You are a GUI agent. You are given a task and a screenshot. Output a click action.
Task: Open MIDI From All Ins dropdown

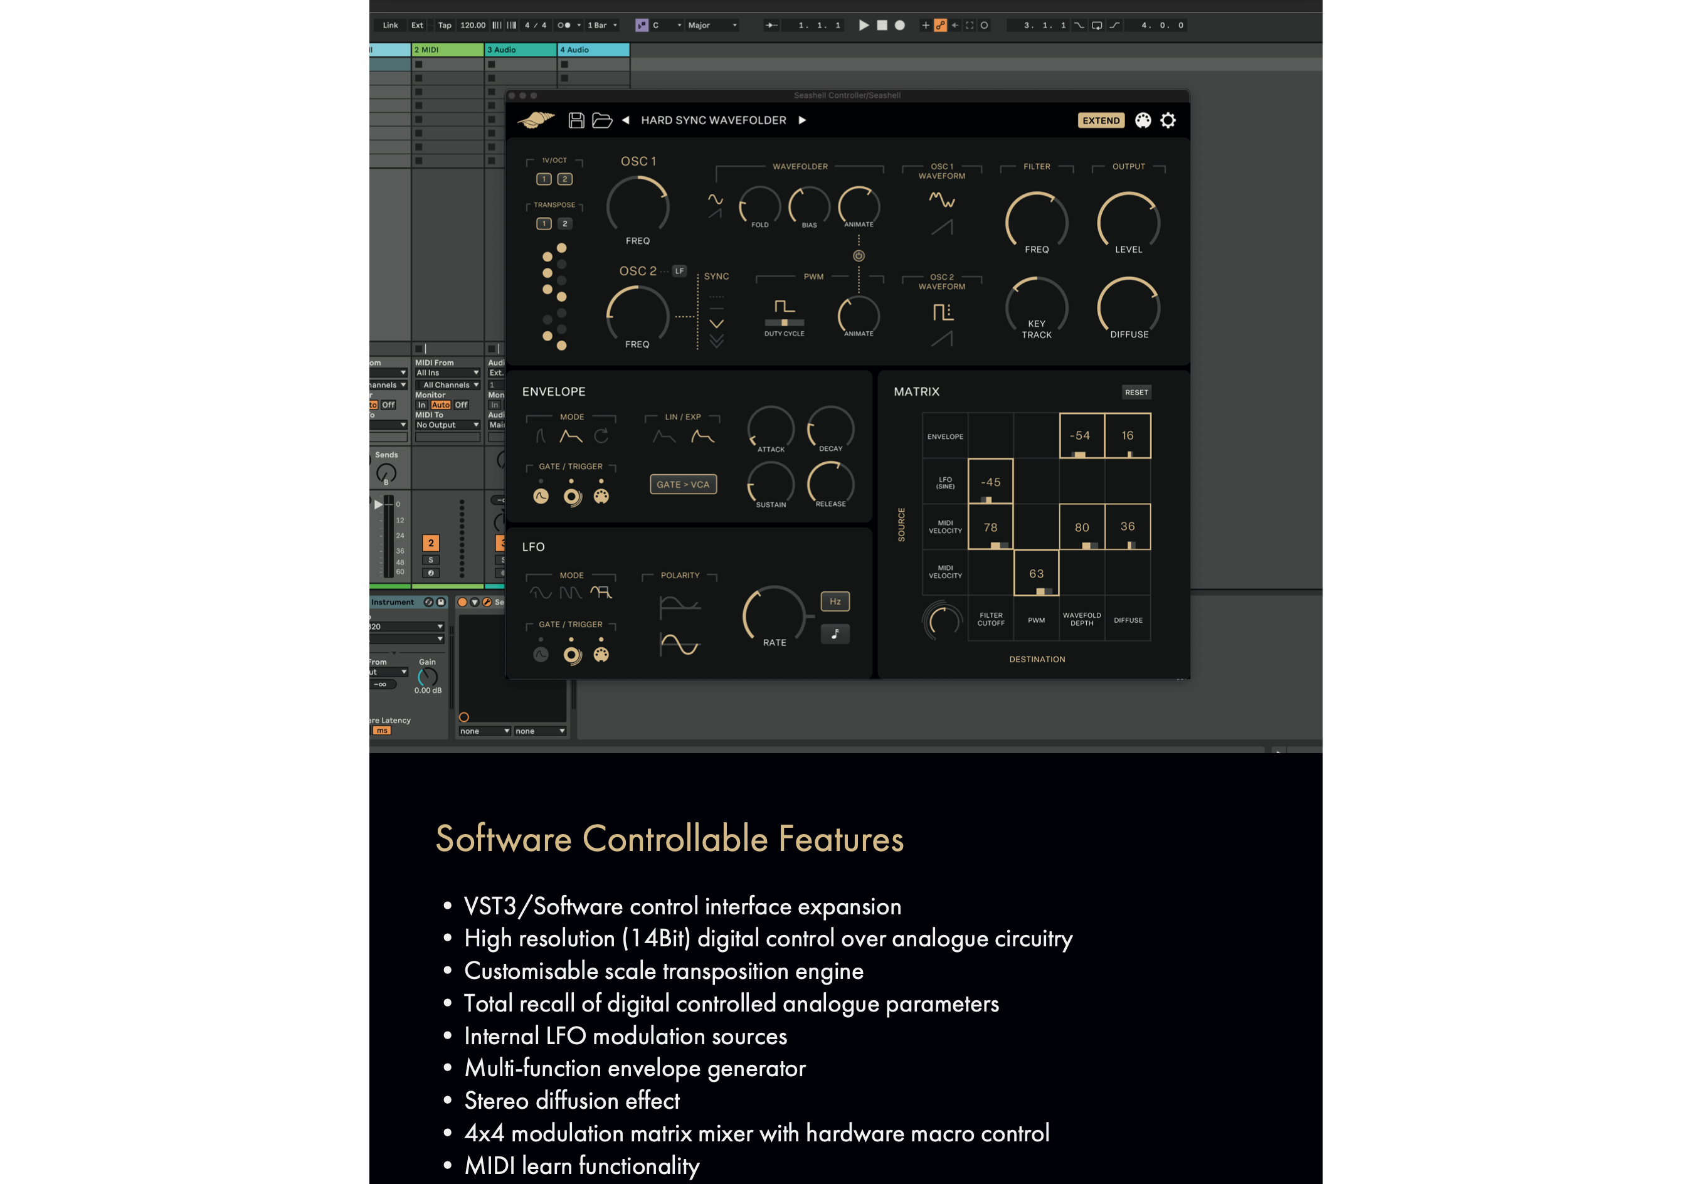point(447,373)
